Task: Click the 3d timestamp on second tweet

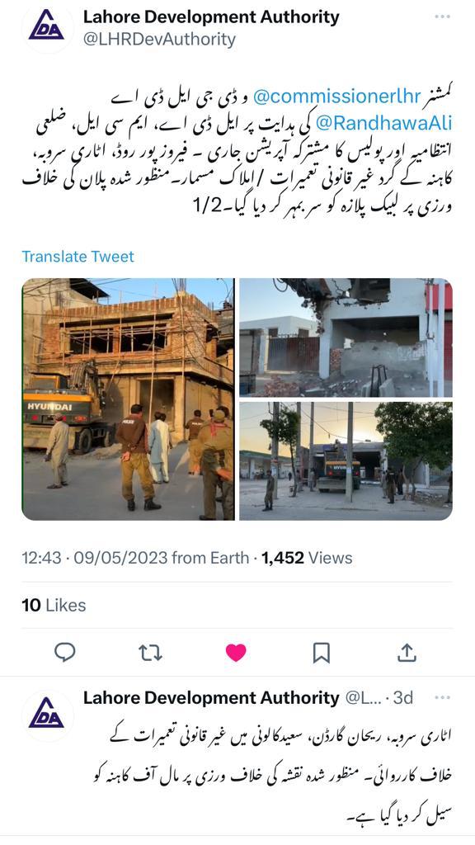Action: point(403,697)
